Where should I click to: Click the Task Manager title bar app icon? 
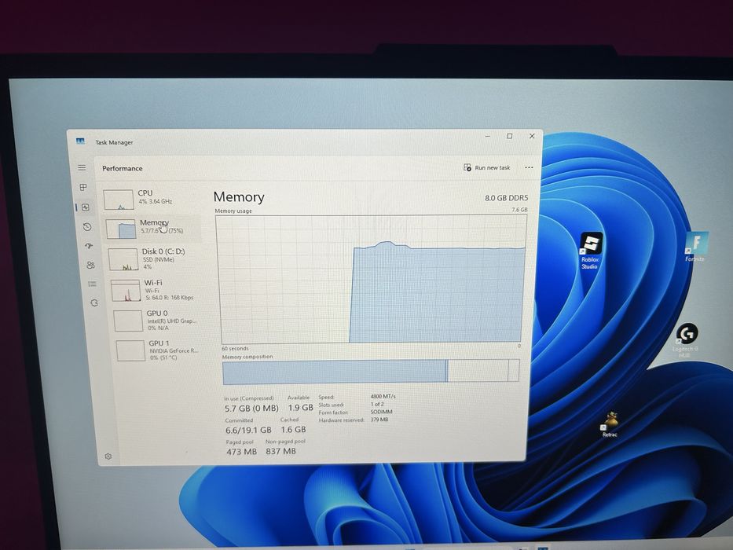[80, 141]
